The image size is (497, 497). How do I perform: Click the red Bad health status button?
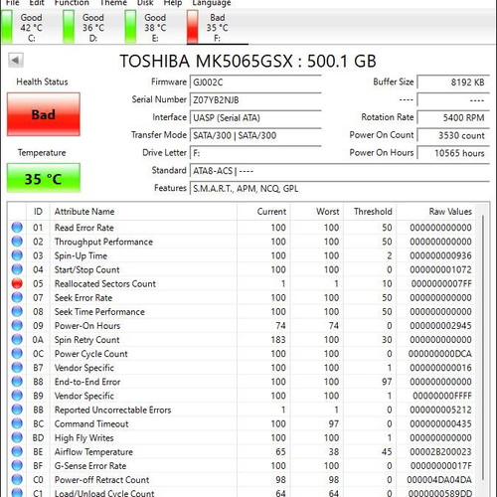(x=44, y=114)
